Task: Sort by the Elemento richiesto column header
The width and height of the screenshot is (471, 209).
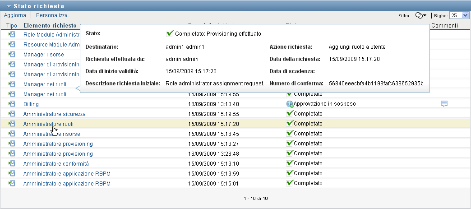Action: pos(50,26)
